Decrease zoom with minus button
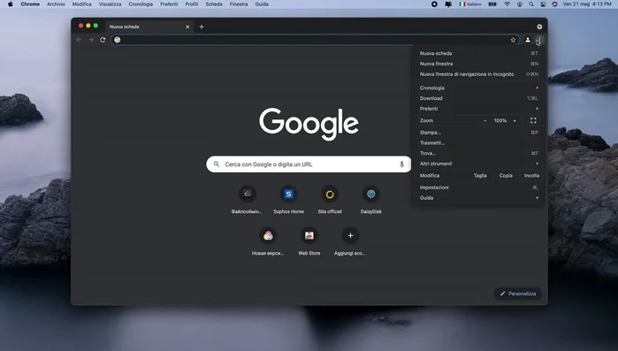Screen dimensions: 618x351 point(484,120)
